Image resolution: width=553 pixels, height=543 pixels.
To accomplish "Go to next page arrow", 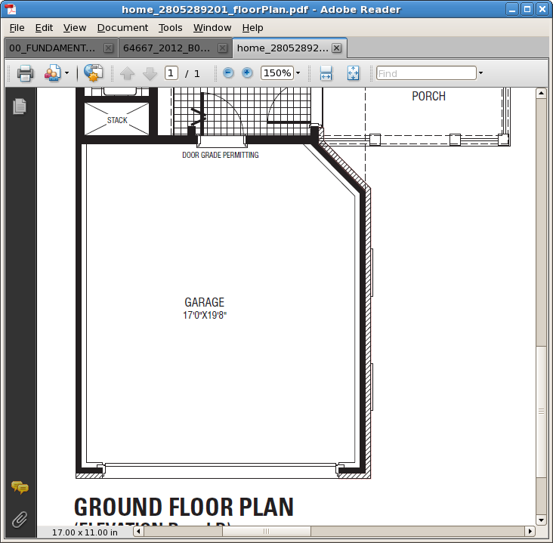I will pyautogui.click(x=150, y=73).
